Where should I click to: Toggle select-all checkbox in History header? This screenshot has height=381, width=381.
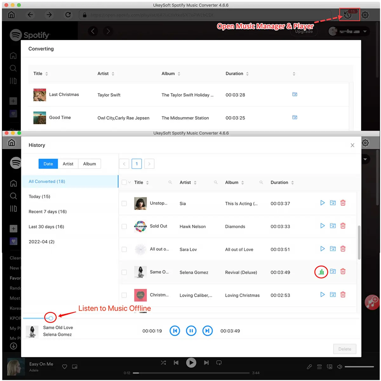(124, 182)
